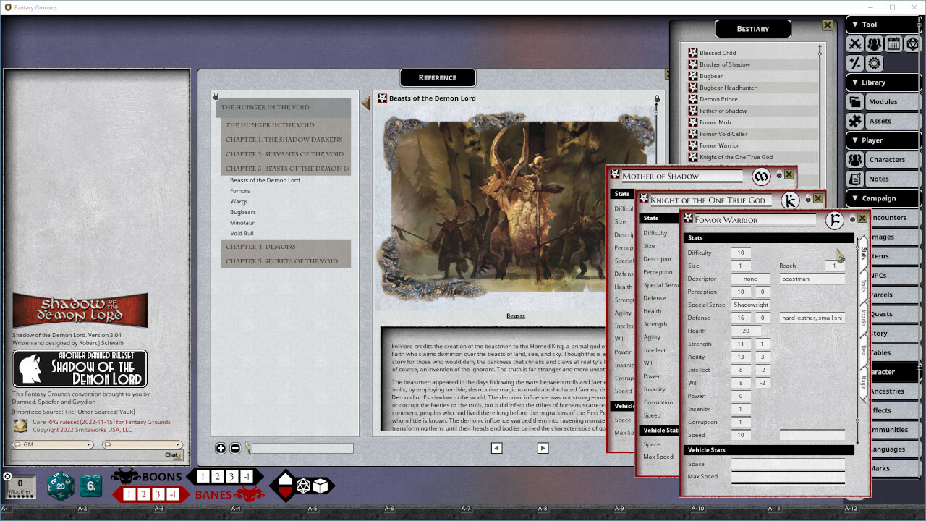Screen dimensions: 926x521
Task: Click the zoom-in plus icon under reference list
Action: pyautogui.click(x=221, y=448)
